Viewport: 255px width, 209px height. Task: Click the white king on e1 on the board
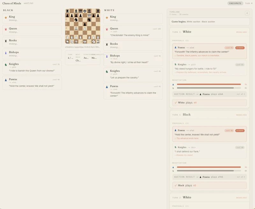point(85,42)
